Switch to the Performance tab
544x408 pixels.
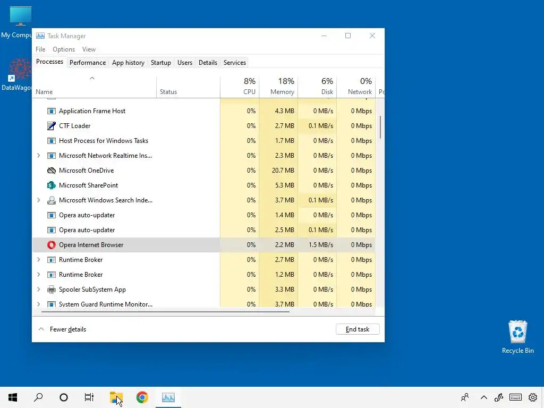pyautogui.click(x=88, y=63)
